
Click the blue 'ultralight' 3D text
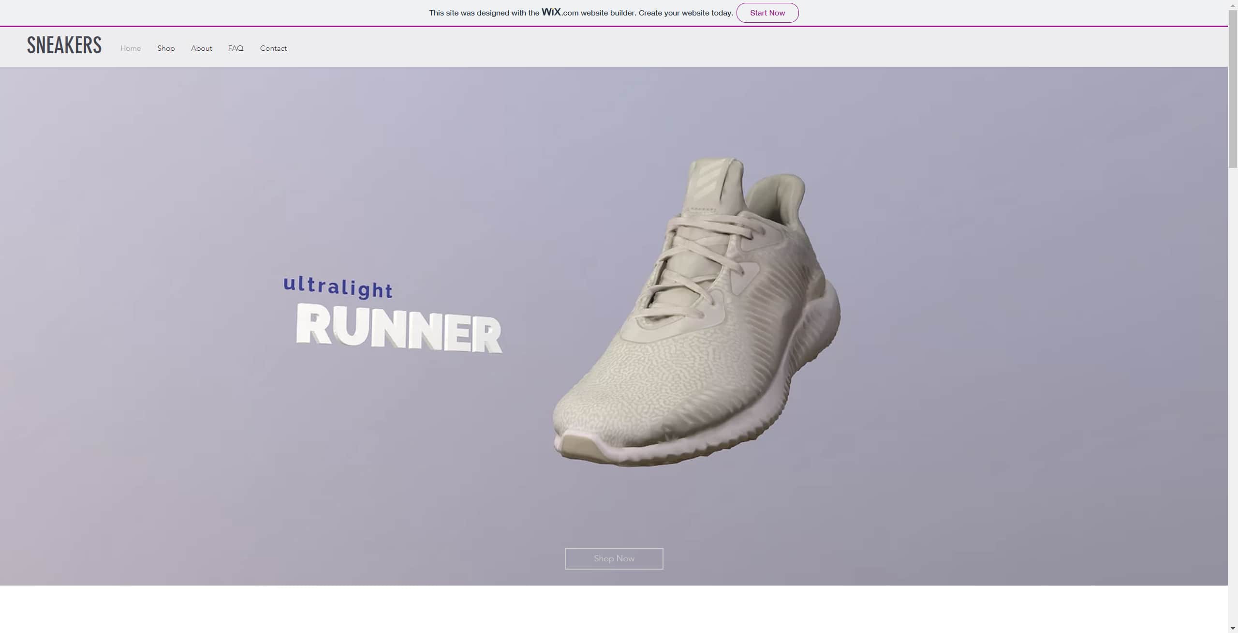point(338,286)
